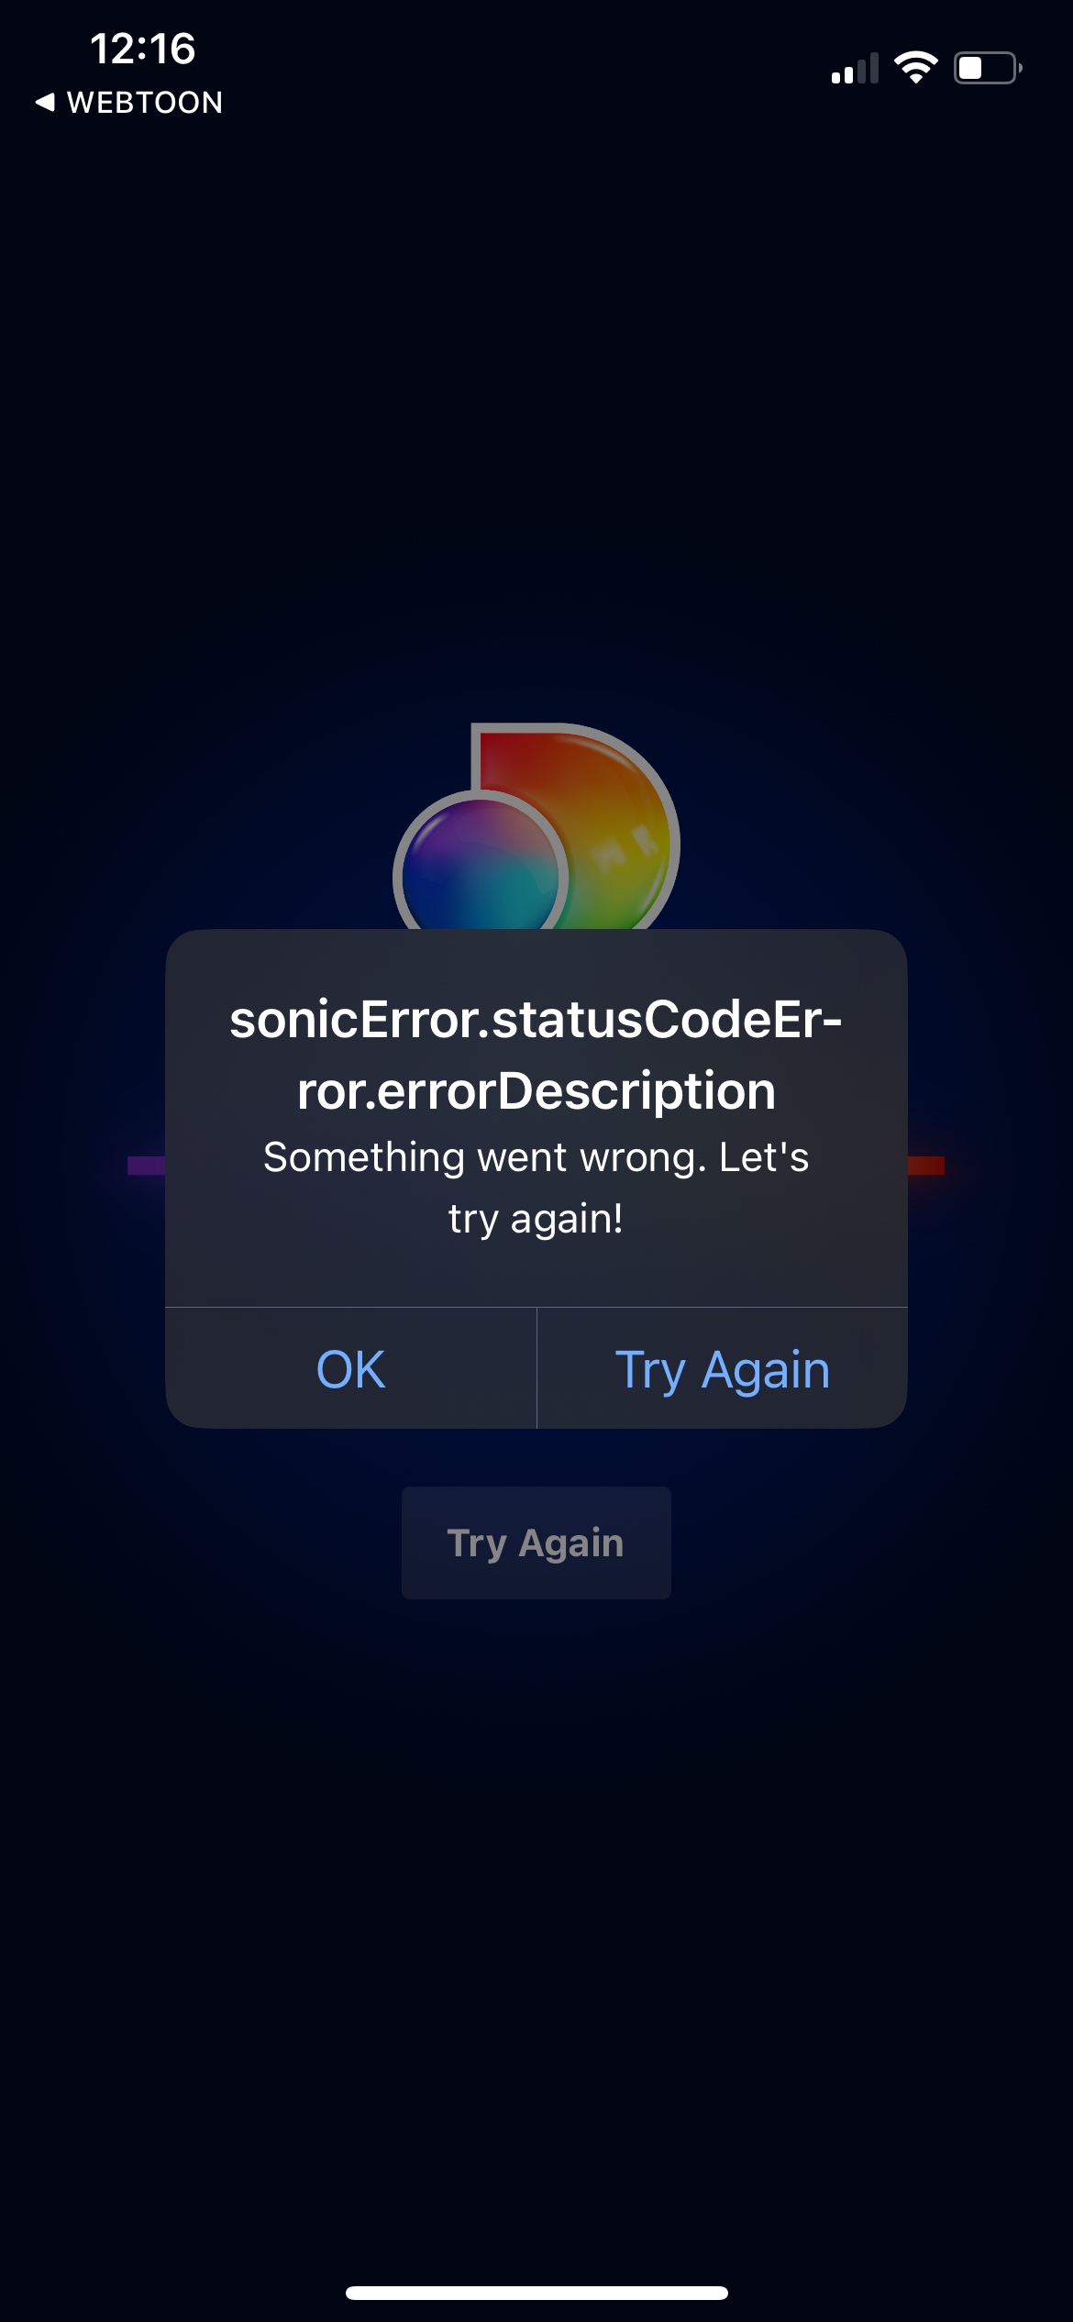The image size is (1073, 2322).
Task: Tap Try Again inside the alert
Action: coord(723,1367)
